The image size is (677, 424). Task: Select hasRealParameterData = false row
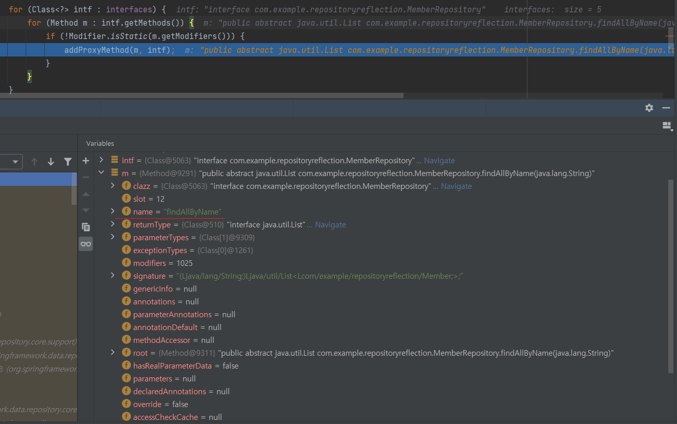(x=381, y=365)
